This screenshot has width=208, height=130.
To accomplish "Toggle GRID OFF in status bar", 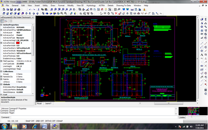I will (40, 121).
